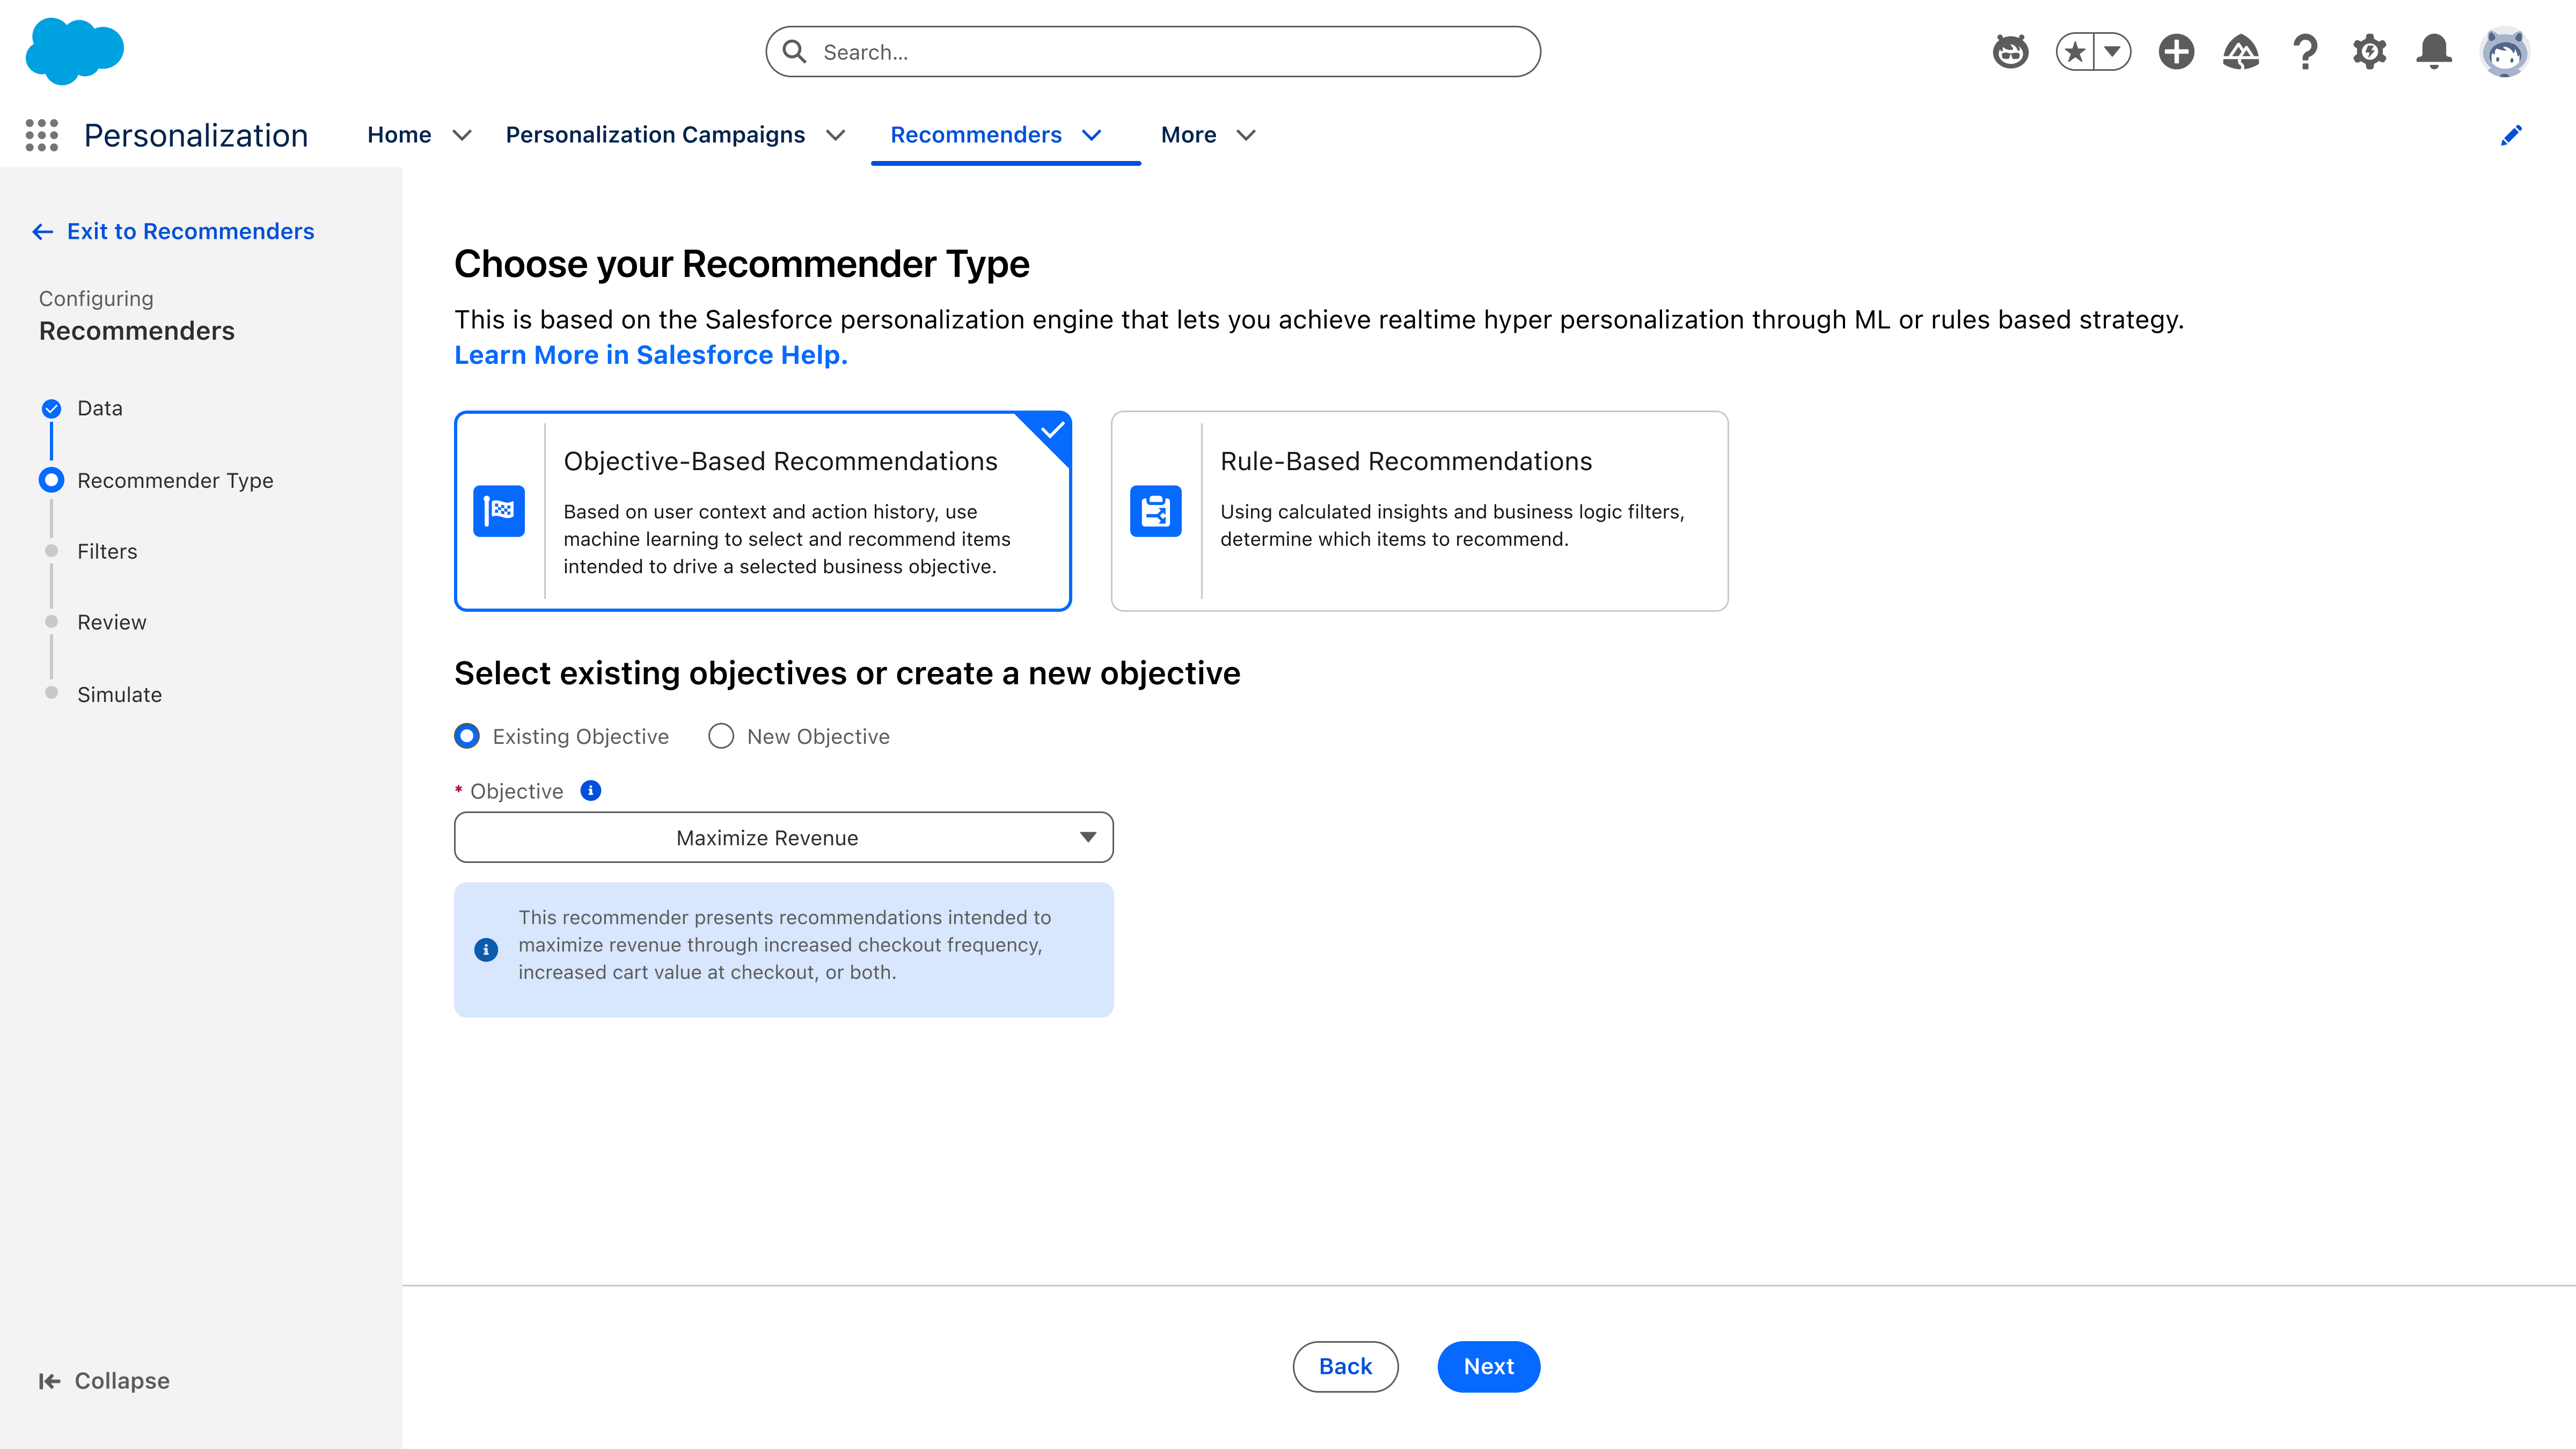Open the Notifications bell

point(2434,51)
